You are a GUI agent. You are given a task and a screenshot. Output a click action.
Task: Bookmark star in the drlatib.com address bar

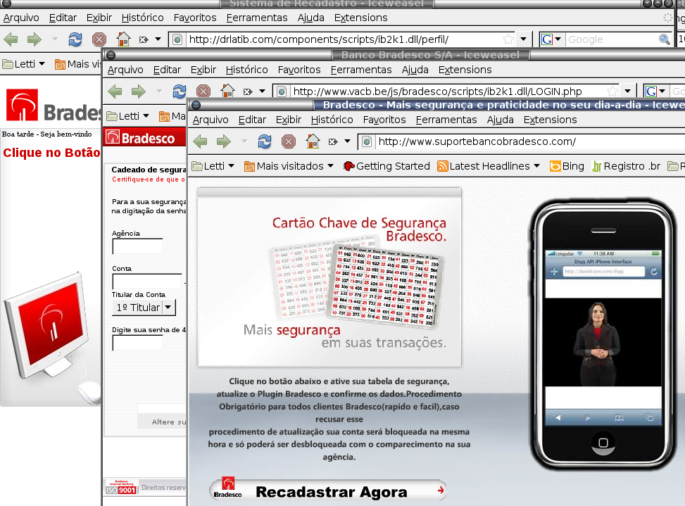click(508, 39)
